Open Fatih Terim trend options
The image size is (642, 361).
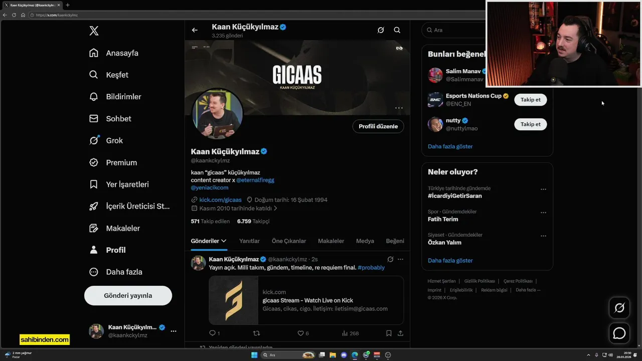pyautogui.click(x=543, y=213)
